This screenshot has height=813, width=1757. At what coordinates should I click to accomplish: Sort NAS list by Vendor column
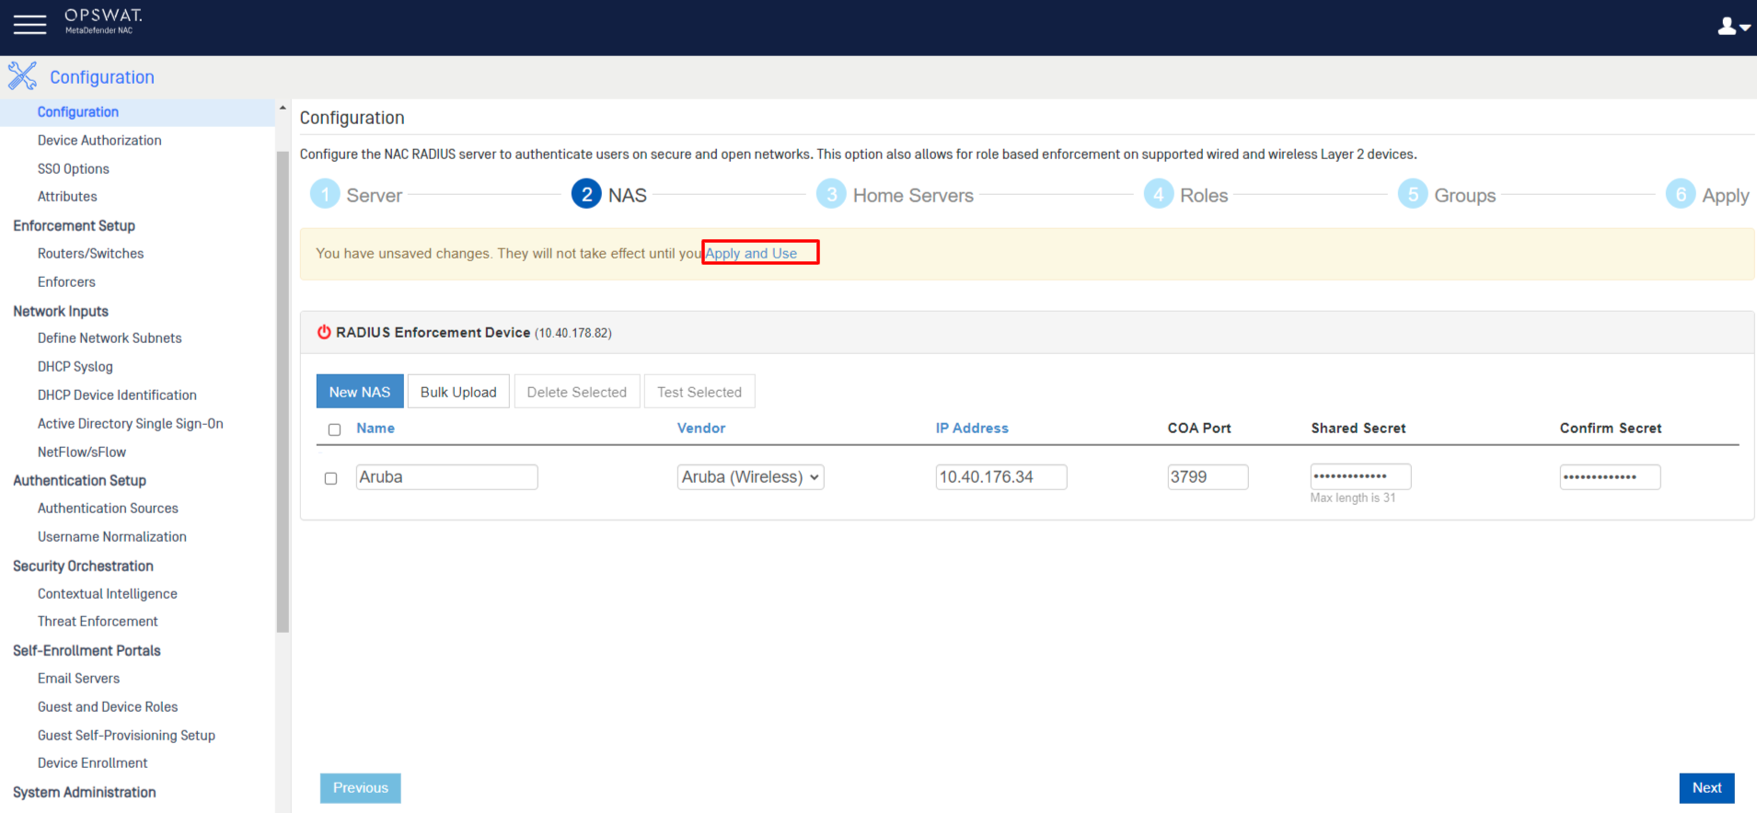pos(701,429)
